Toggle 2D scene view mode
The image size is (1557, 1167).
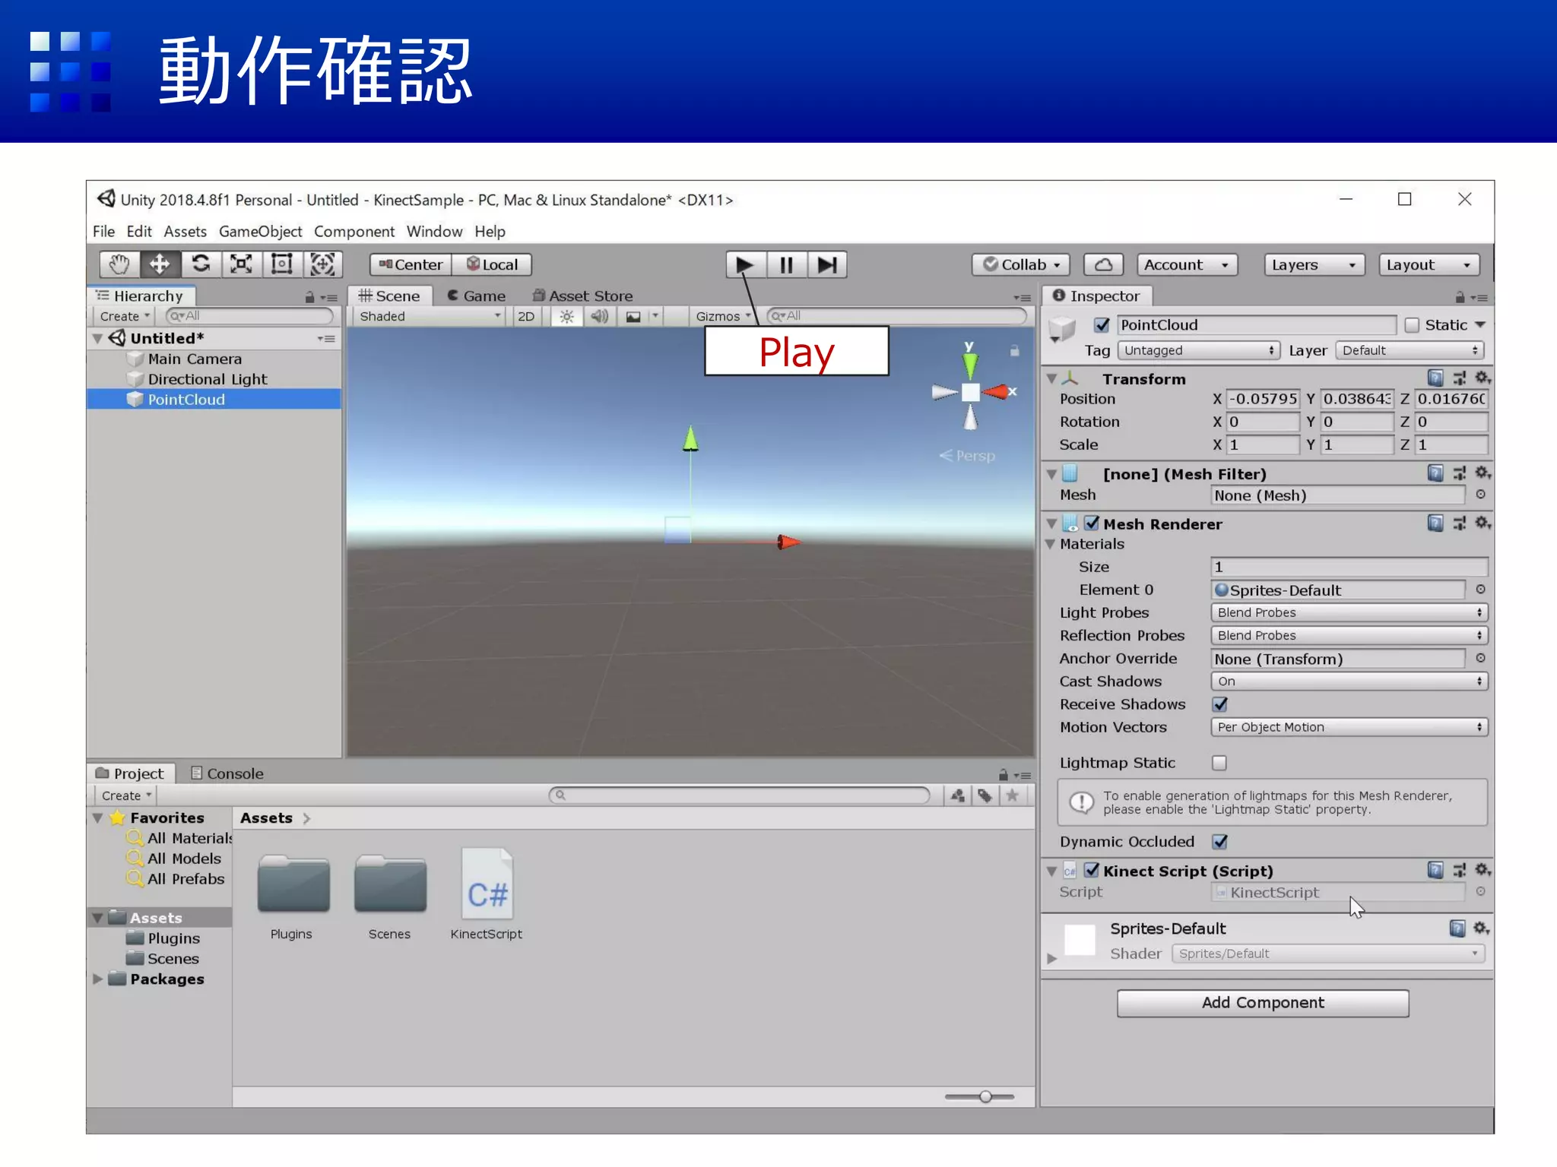point(526,316)
